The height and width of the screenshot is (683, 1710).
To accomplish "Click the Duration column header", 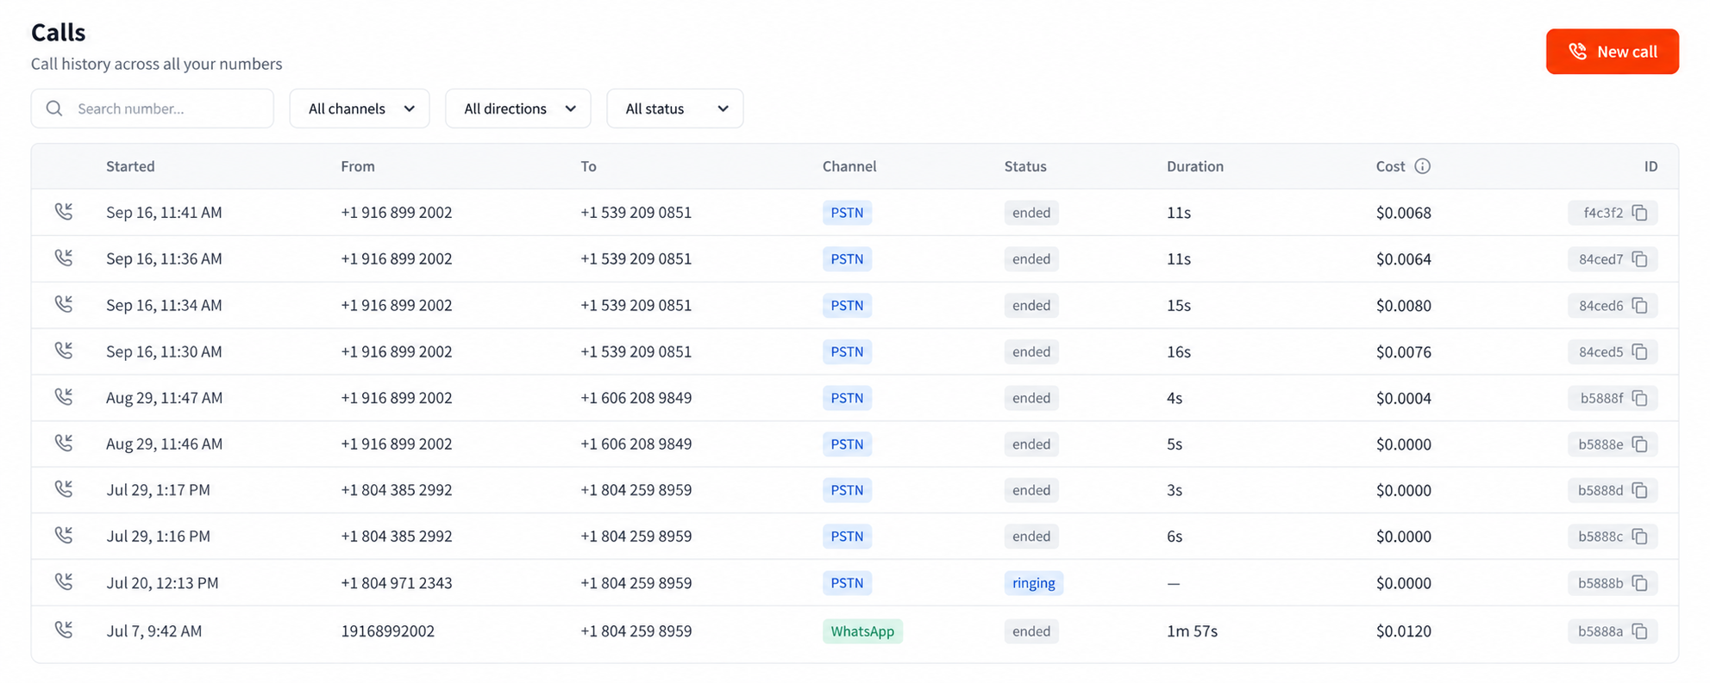I will (x=1195, y=166).
